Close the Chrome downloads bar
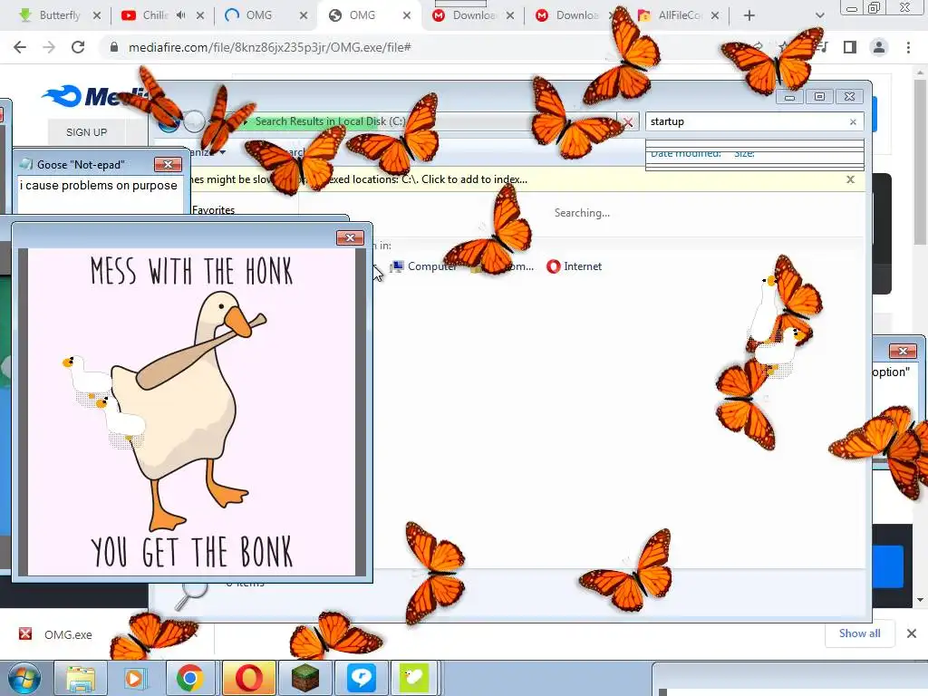This screenshot has height=696, width=928. pyautogui.click(x=912, y=633)
